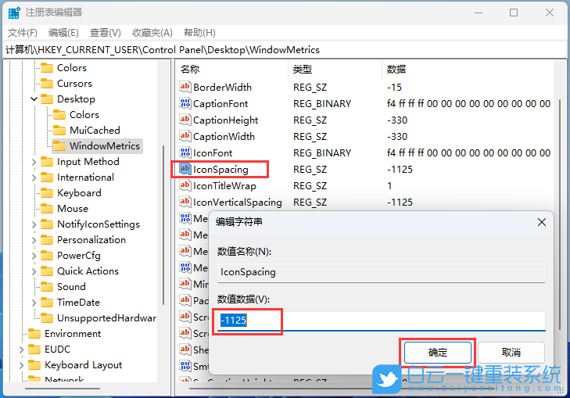The width and height of the screenshot is (570, 398).
Task: Click the Colors subkey under Desktop
Action: (84, 115)
